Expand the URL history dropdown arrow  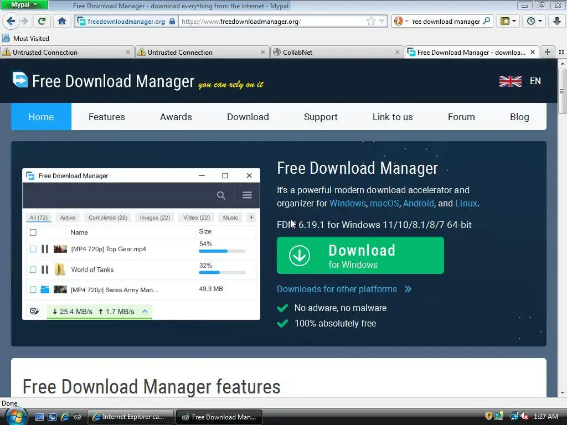click(382, 22)
